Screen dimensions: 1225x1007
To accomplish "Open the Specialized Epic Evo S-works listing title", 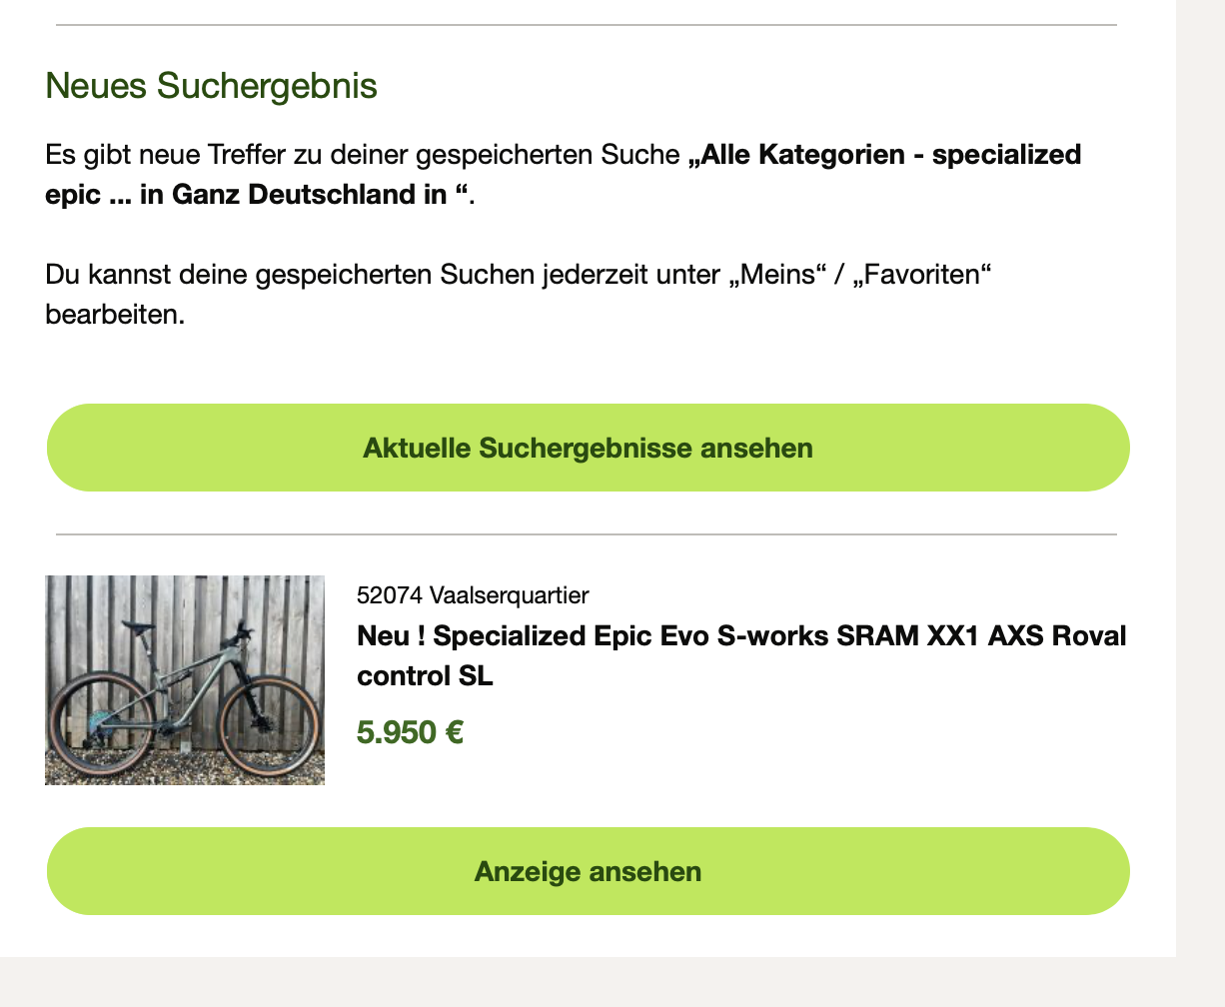I will click(740, 636).
